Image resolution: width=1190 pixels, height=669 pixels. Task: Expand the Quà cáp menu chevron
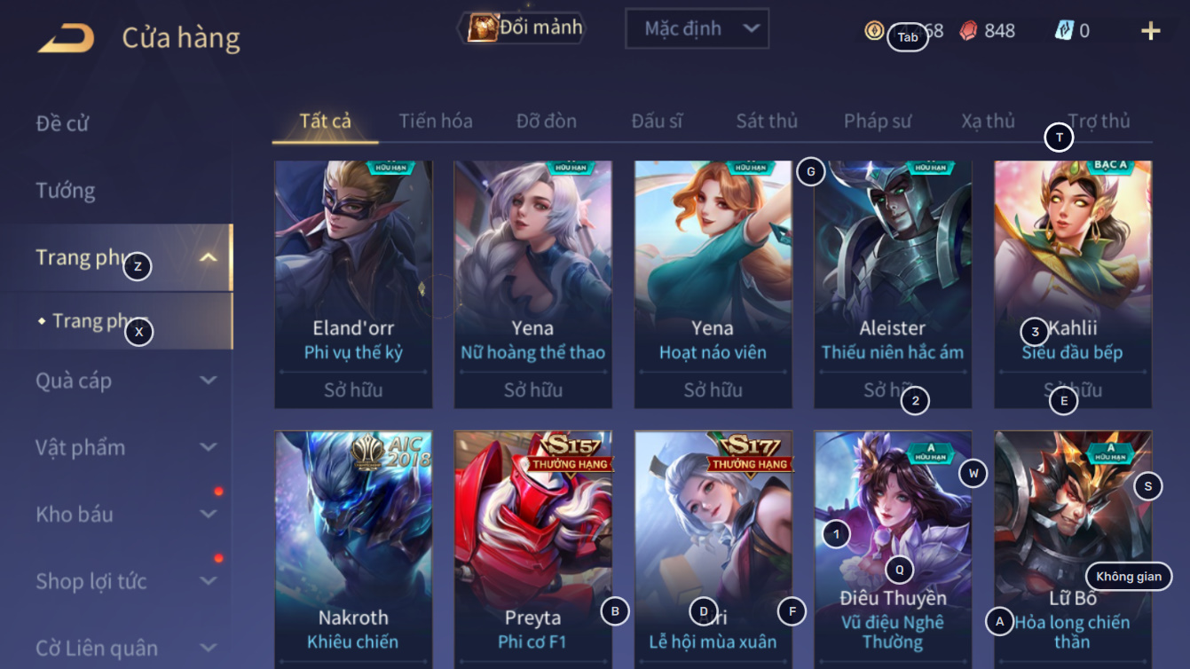209,381
